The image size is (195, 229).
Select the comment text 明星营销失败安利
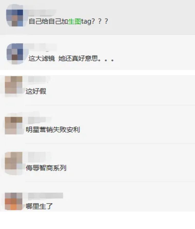coord(53,130)
